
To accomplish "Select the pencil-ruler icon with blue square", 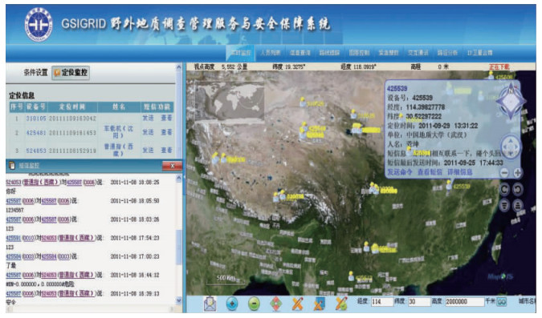I will (x=319, y=304).
